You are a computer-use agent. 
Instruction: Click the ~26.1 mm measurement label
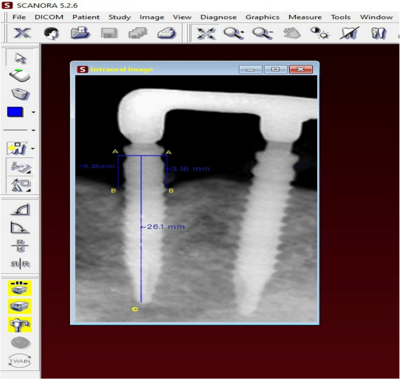[x=162, y=227]
